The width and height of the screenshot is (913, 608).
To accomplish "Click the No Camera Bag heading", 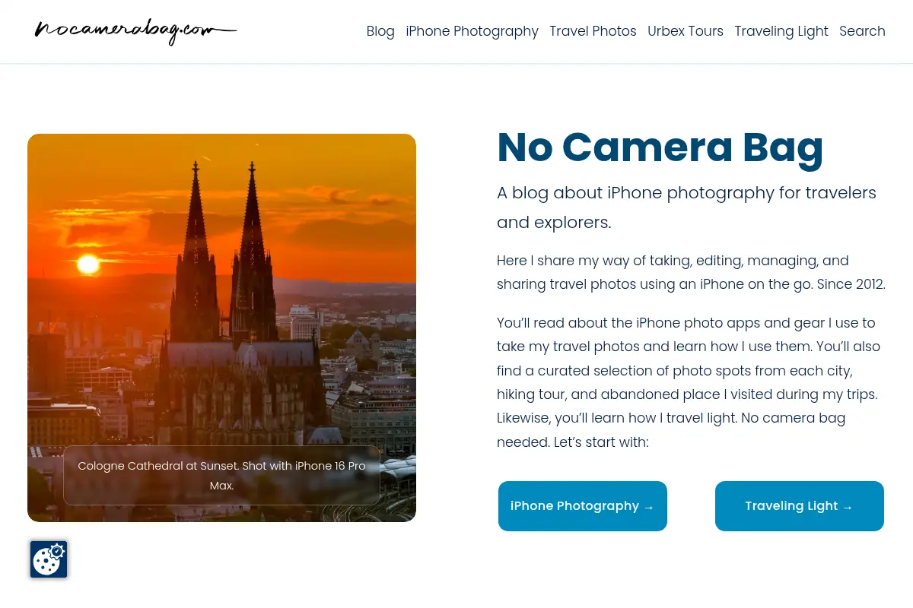I will tap(660, 147).
